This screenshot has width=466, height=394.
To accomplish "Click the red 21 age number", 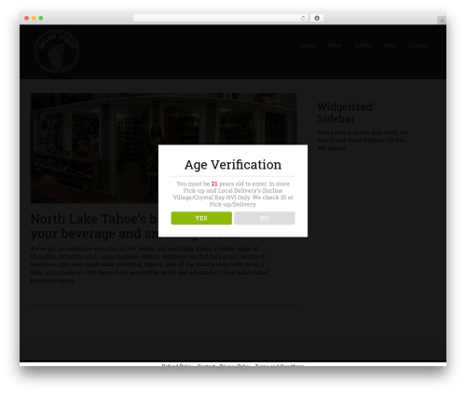I will tap(214, 183).
